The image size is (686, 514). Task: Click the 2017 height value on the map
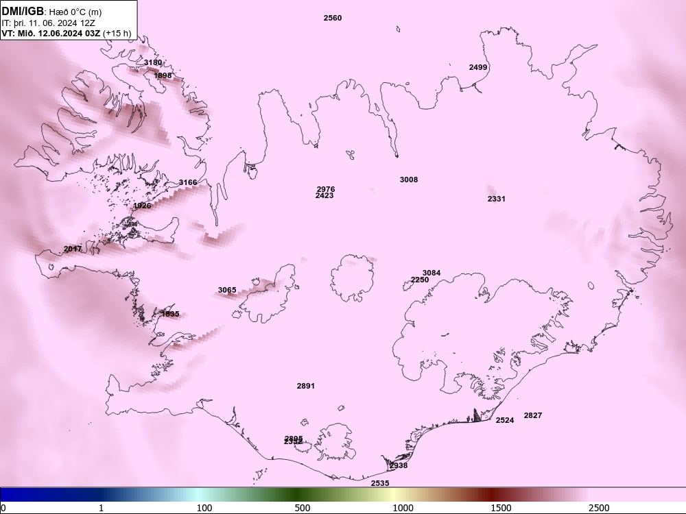point(73,249)
